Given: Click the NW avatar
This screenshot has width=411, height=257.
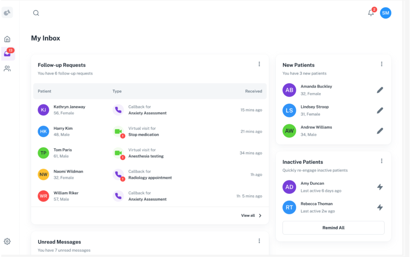Looking at the screenshot, I should (43, 175).
